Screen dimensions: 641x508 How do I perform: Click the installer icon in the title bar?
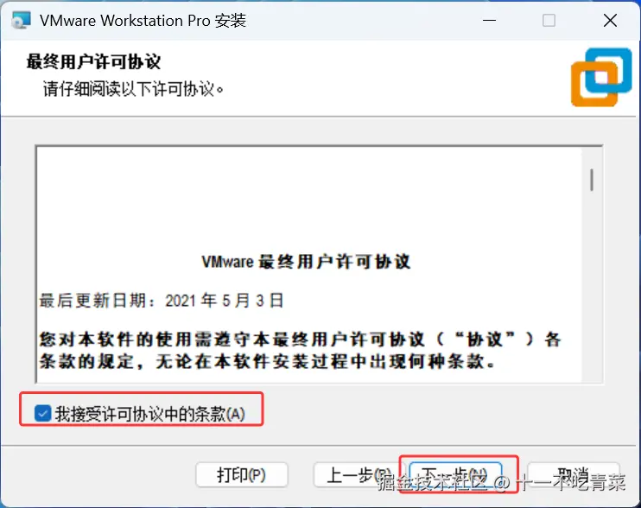[21, 20]
